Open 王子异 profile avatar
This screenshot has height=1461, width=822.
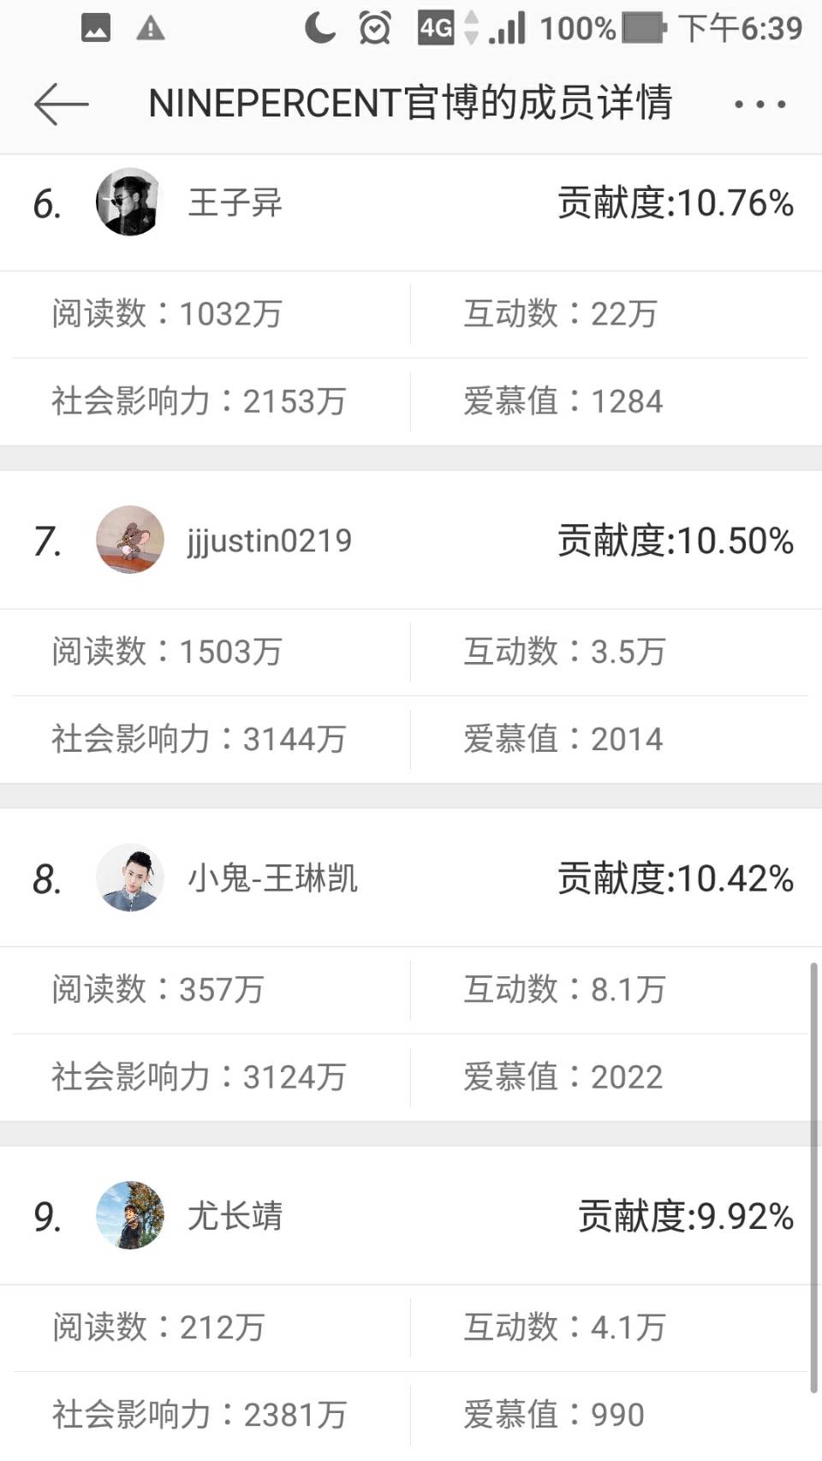(129, 202)
